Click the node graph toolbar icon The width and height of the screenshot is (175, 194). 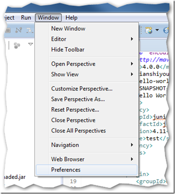(19, 30)
